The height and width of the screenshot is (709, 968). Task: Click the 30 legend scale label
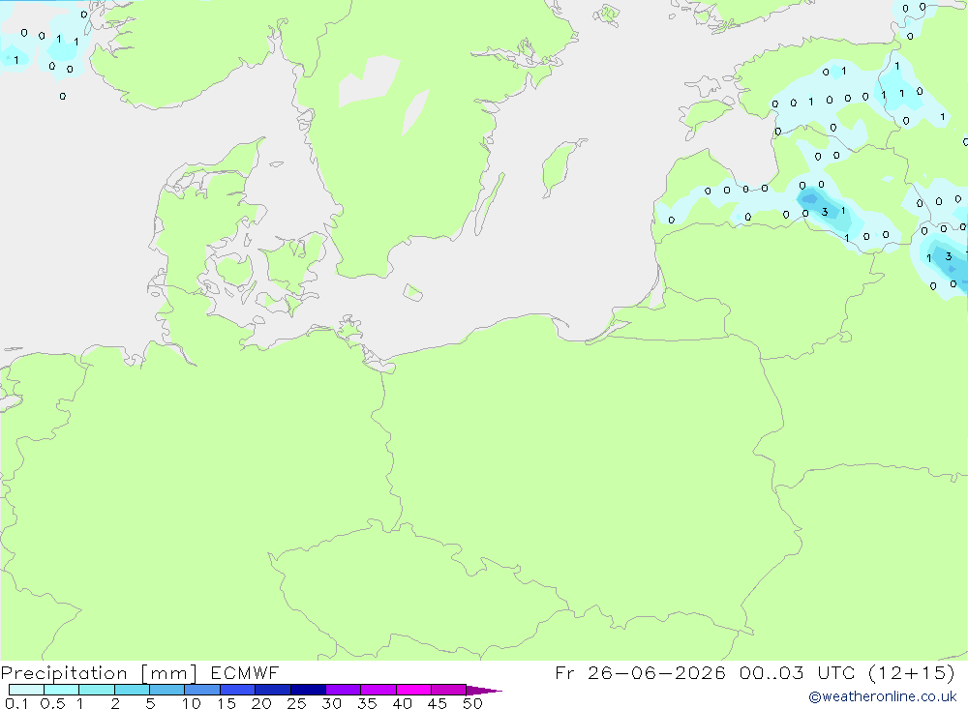(x=331, y=703)
